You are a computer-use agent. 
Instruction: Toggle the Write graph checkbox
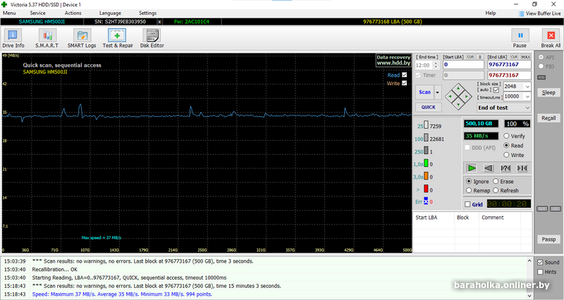[x=404, y=83]
